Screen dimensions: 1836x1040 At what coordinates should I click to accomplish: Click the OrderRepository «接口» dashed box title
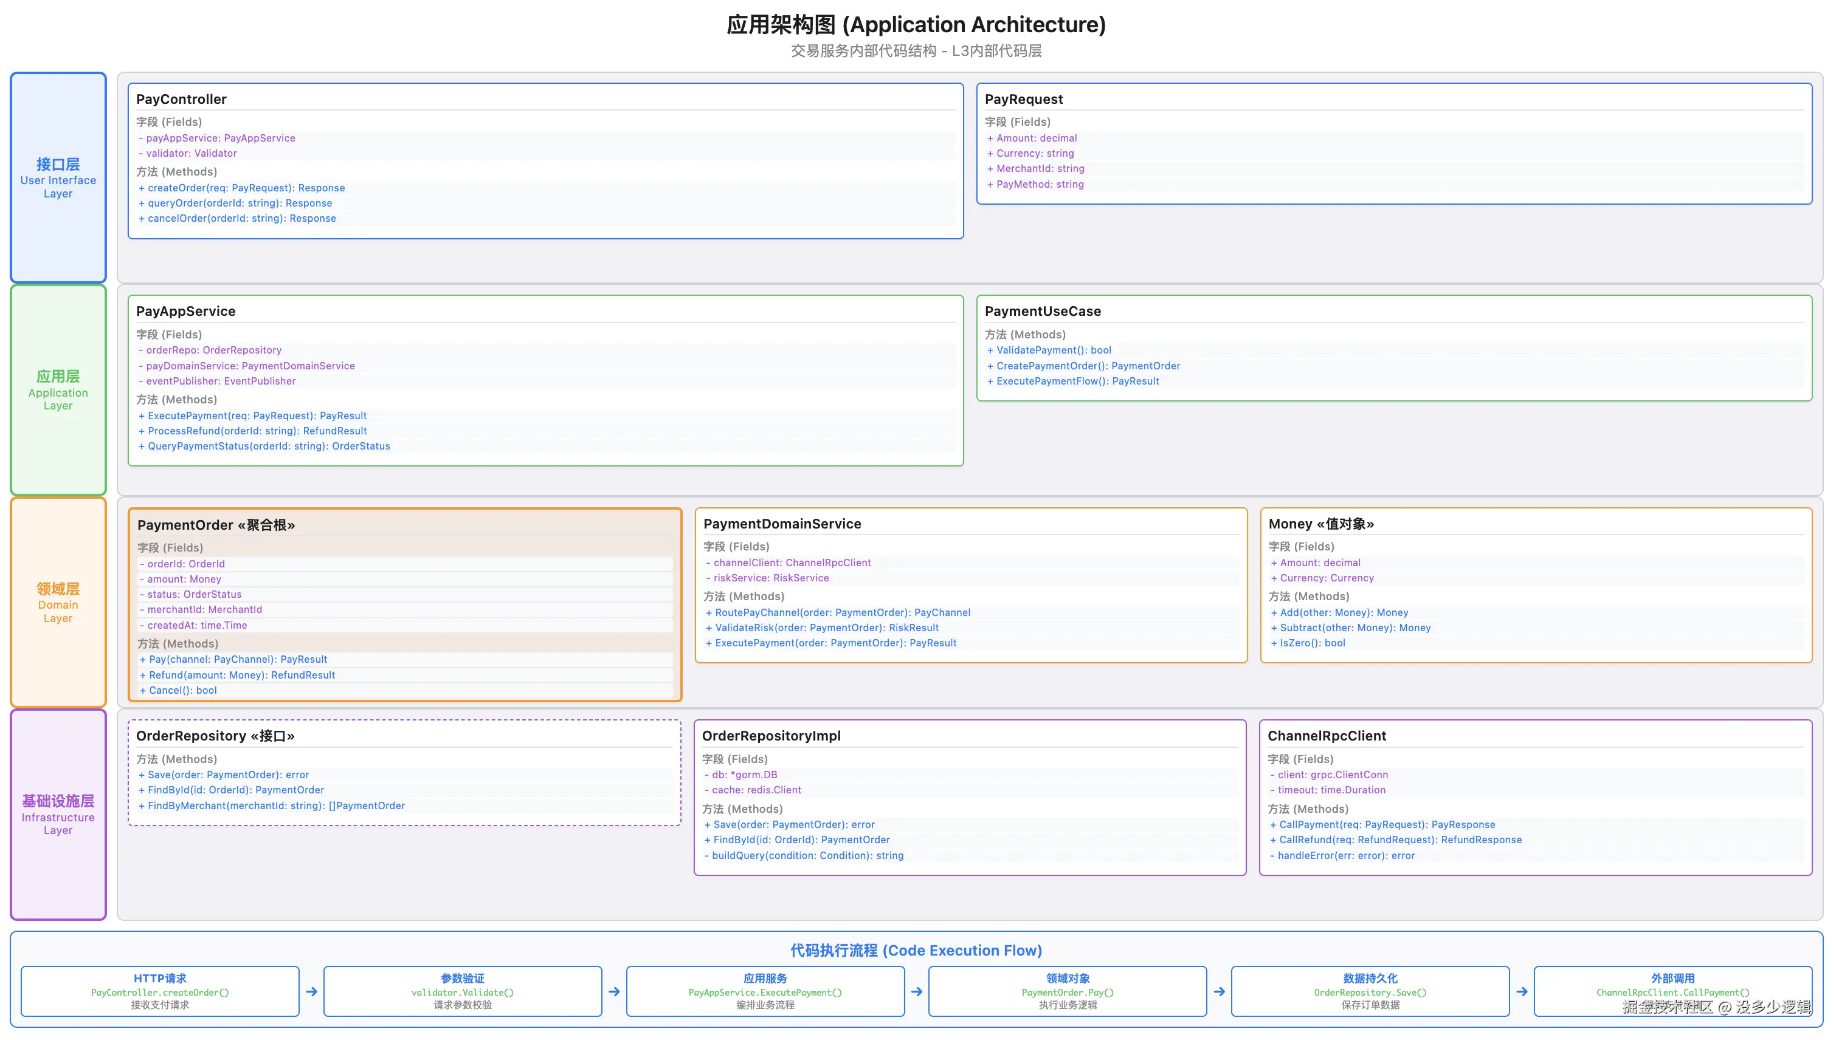[215, 736]
